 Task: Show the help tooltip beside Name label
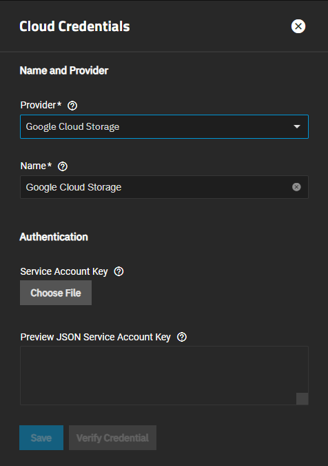click(x=63, y=166)
